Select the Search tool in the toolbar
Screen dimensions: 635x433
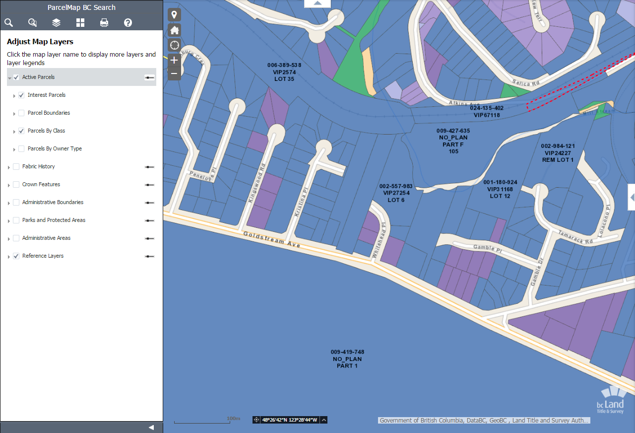pos(8,22)
